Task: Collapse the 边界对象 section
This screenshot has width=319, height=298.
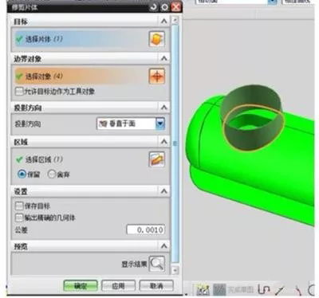Action: (164, 58)
